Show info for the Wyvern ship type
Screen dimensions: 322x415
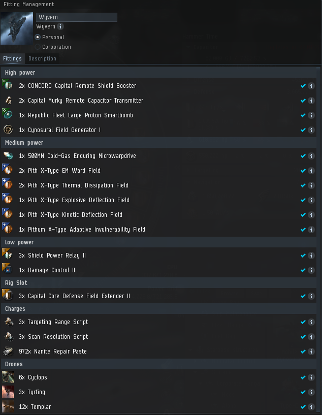(x=60, y=26)
